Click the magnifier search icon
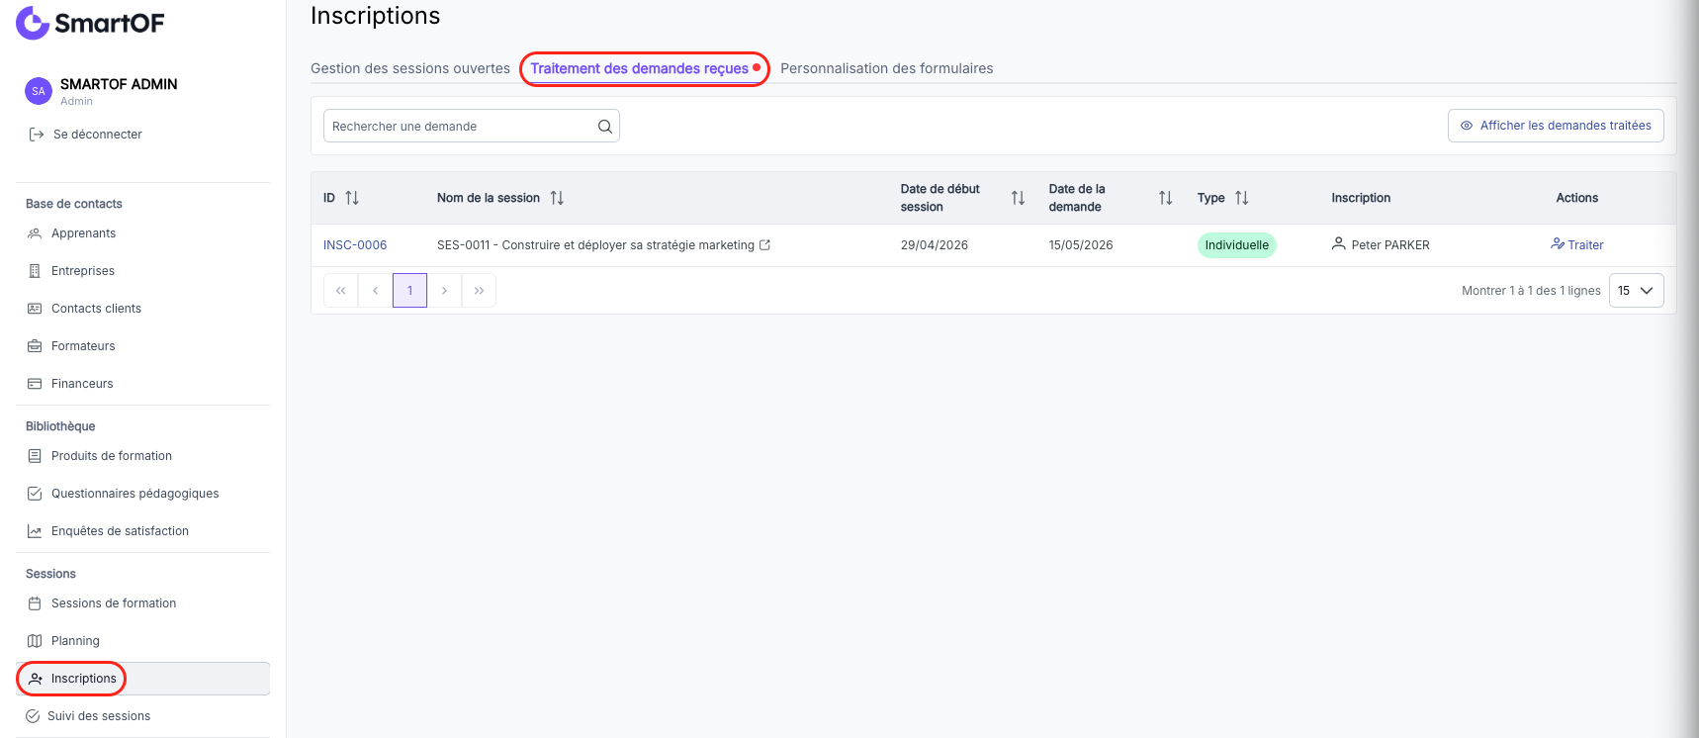 [x=605, y=127]
